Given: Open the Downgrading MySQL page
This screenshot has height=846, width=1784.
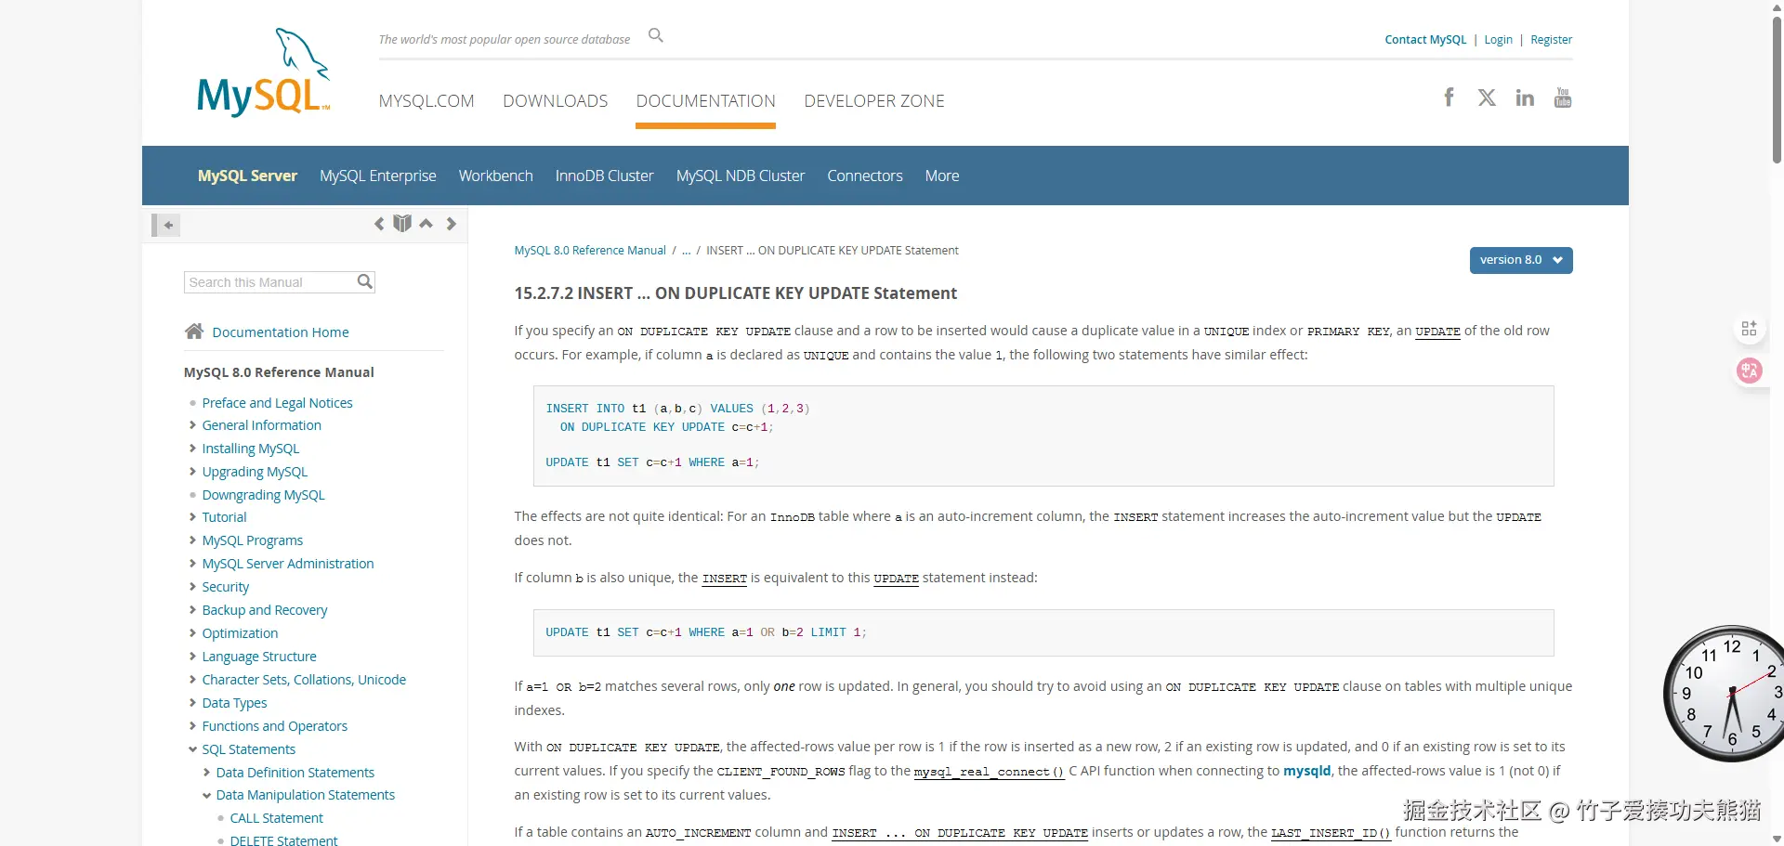Looking at the screenshot, I should click(264, 495).
